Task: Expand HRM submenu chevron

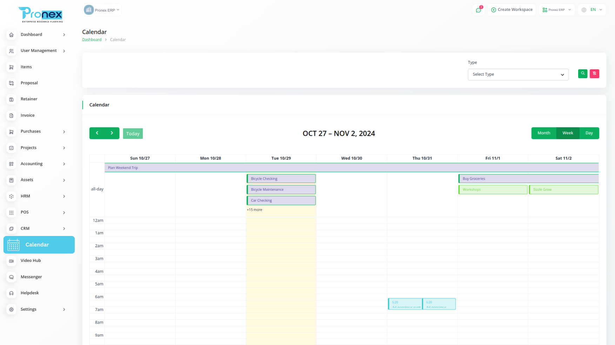Action: pyautogui.click(x=64, y=196)
